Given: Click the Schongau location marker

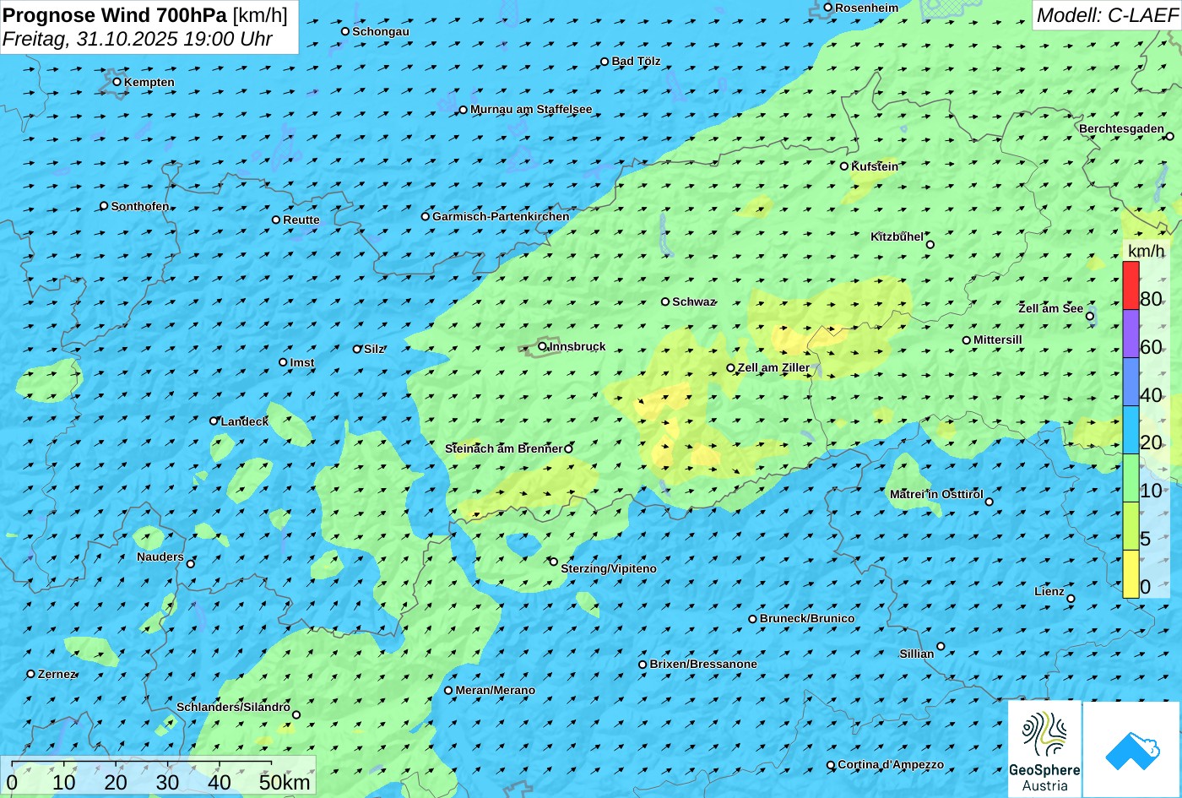Looking at the screenshot, I should [x=345, y=31].
